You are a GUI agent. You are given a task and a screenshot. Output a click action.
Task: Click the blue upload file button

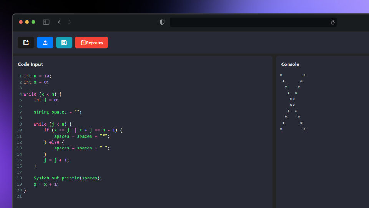pos(45,42)
